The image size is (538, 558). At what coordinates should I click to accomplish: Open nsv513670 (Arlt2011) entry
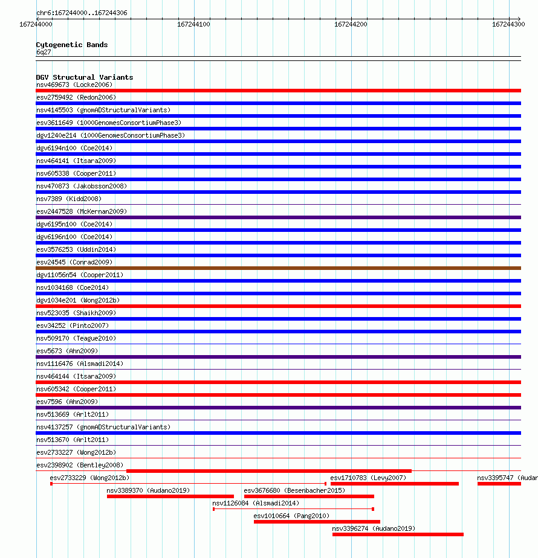[73, 440]
